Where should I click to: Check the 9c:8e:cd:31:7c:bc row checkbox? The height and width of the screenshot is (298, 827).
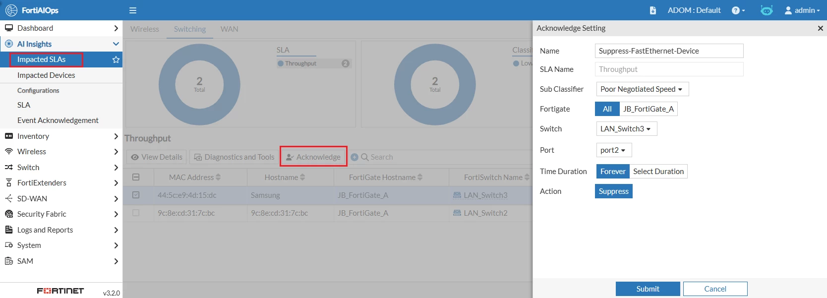[136, 213]
